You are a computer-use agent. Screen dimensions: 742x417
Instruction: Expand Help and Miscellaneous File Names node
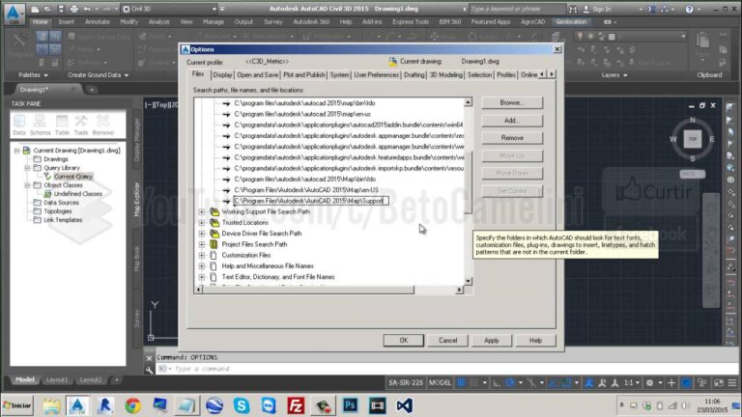pyautogui.click(x=202, y=266)
